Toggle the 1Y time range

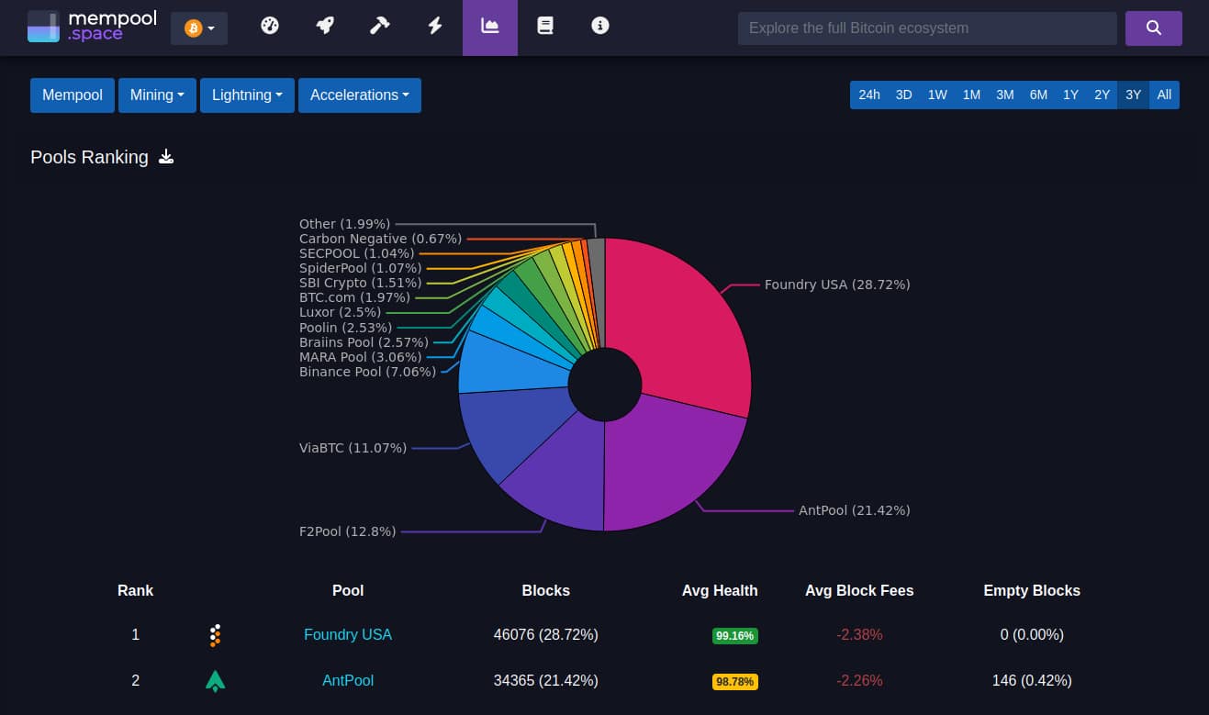click(x=1070, y=95)
